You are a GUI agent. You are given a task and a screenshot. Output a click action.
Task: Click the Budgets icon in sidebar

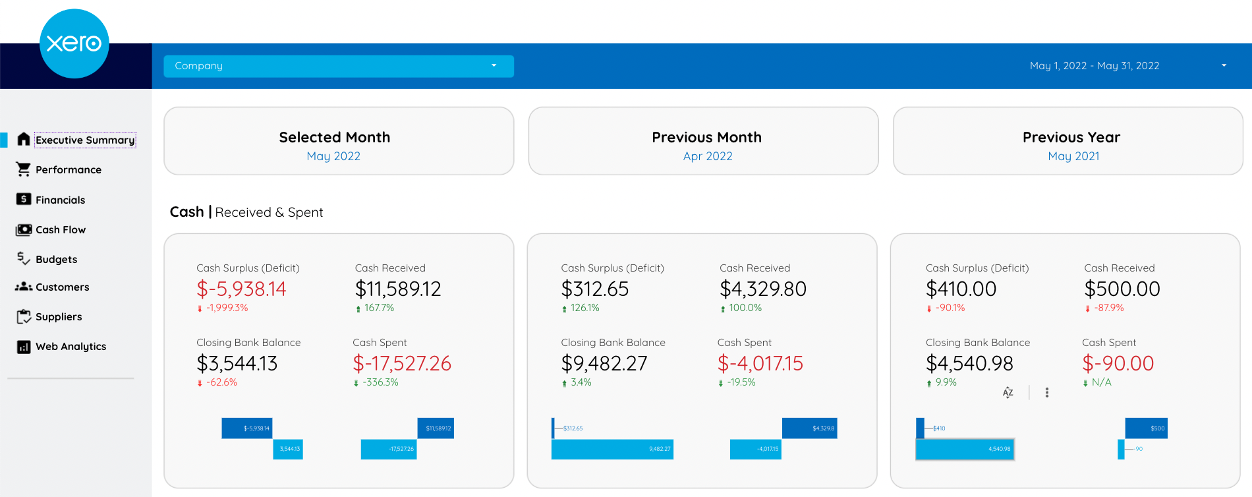tap(24, 258)
